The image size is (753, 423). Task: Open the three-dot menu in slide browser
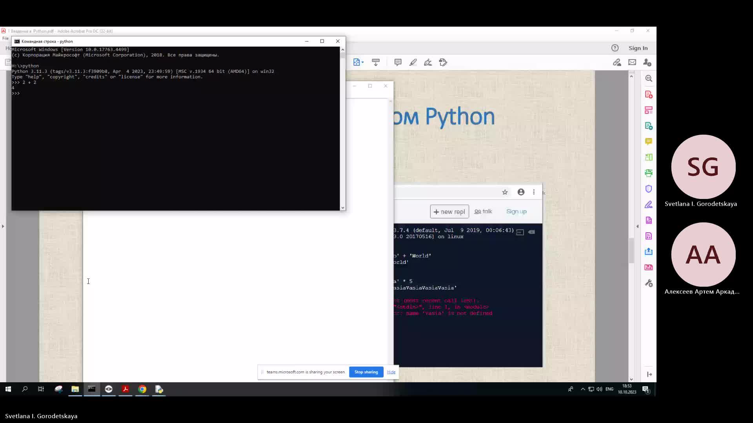(x=534, y=192)
